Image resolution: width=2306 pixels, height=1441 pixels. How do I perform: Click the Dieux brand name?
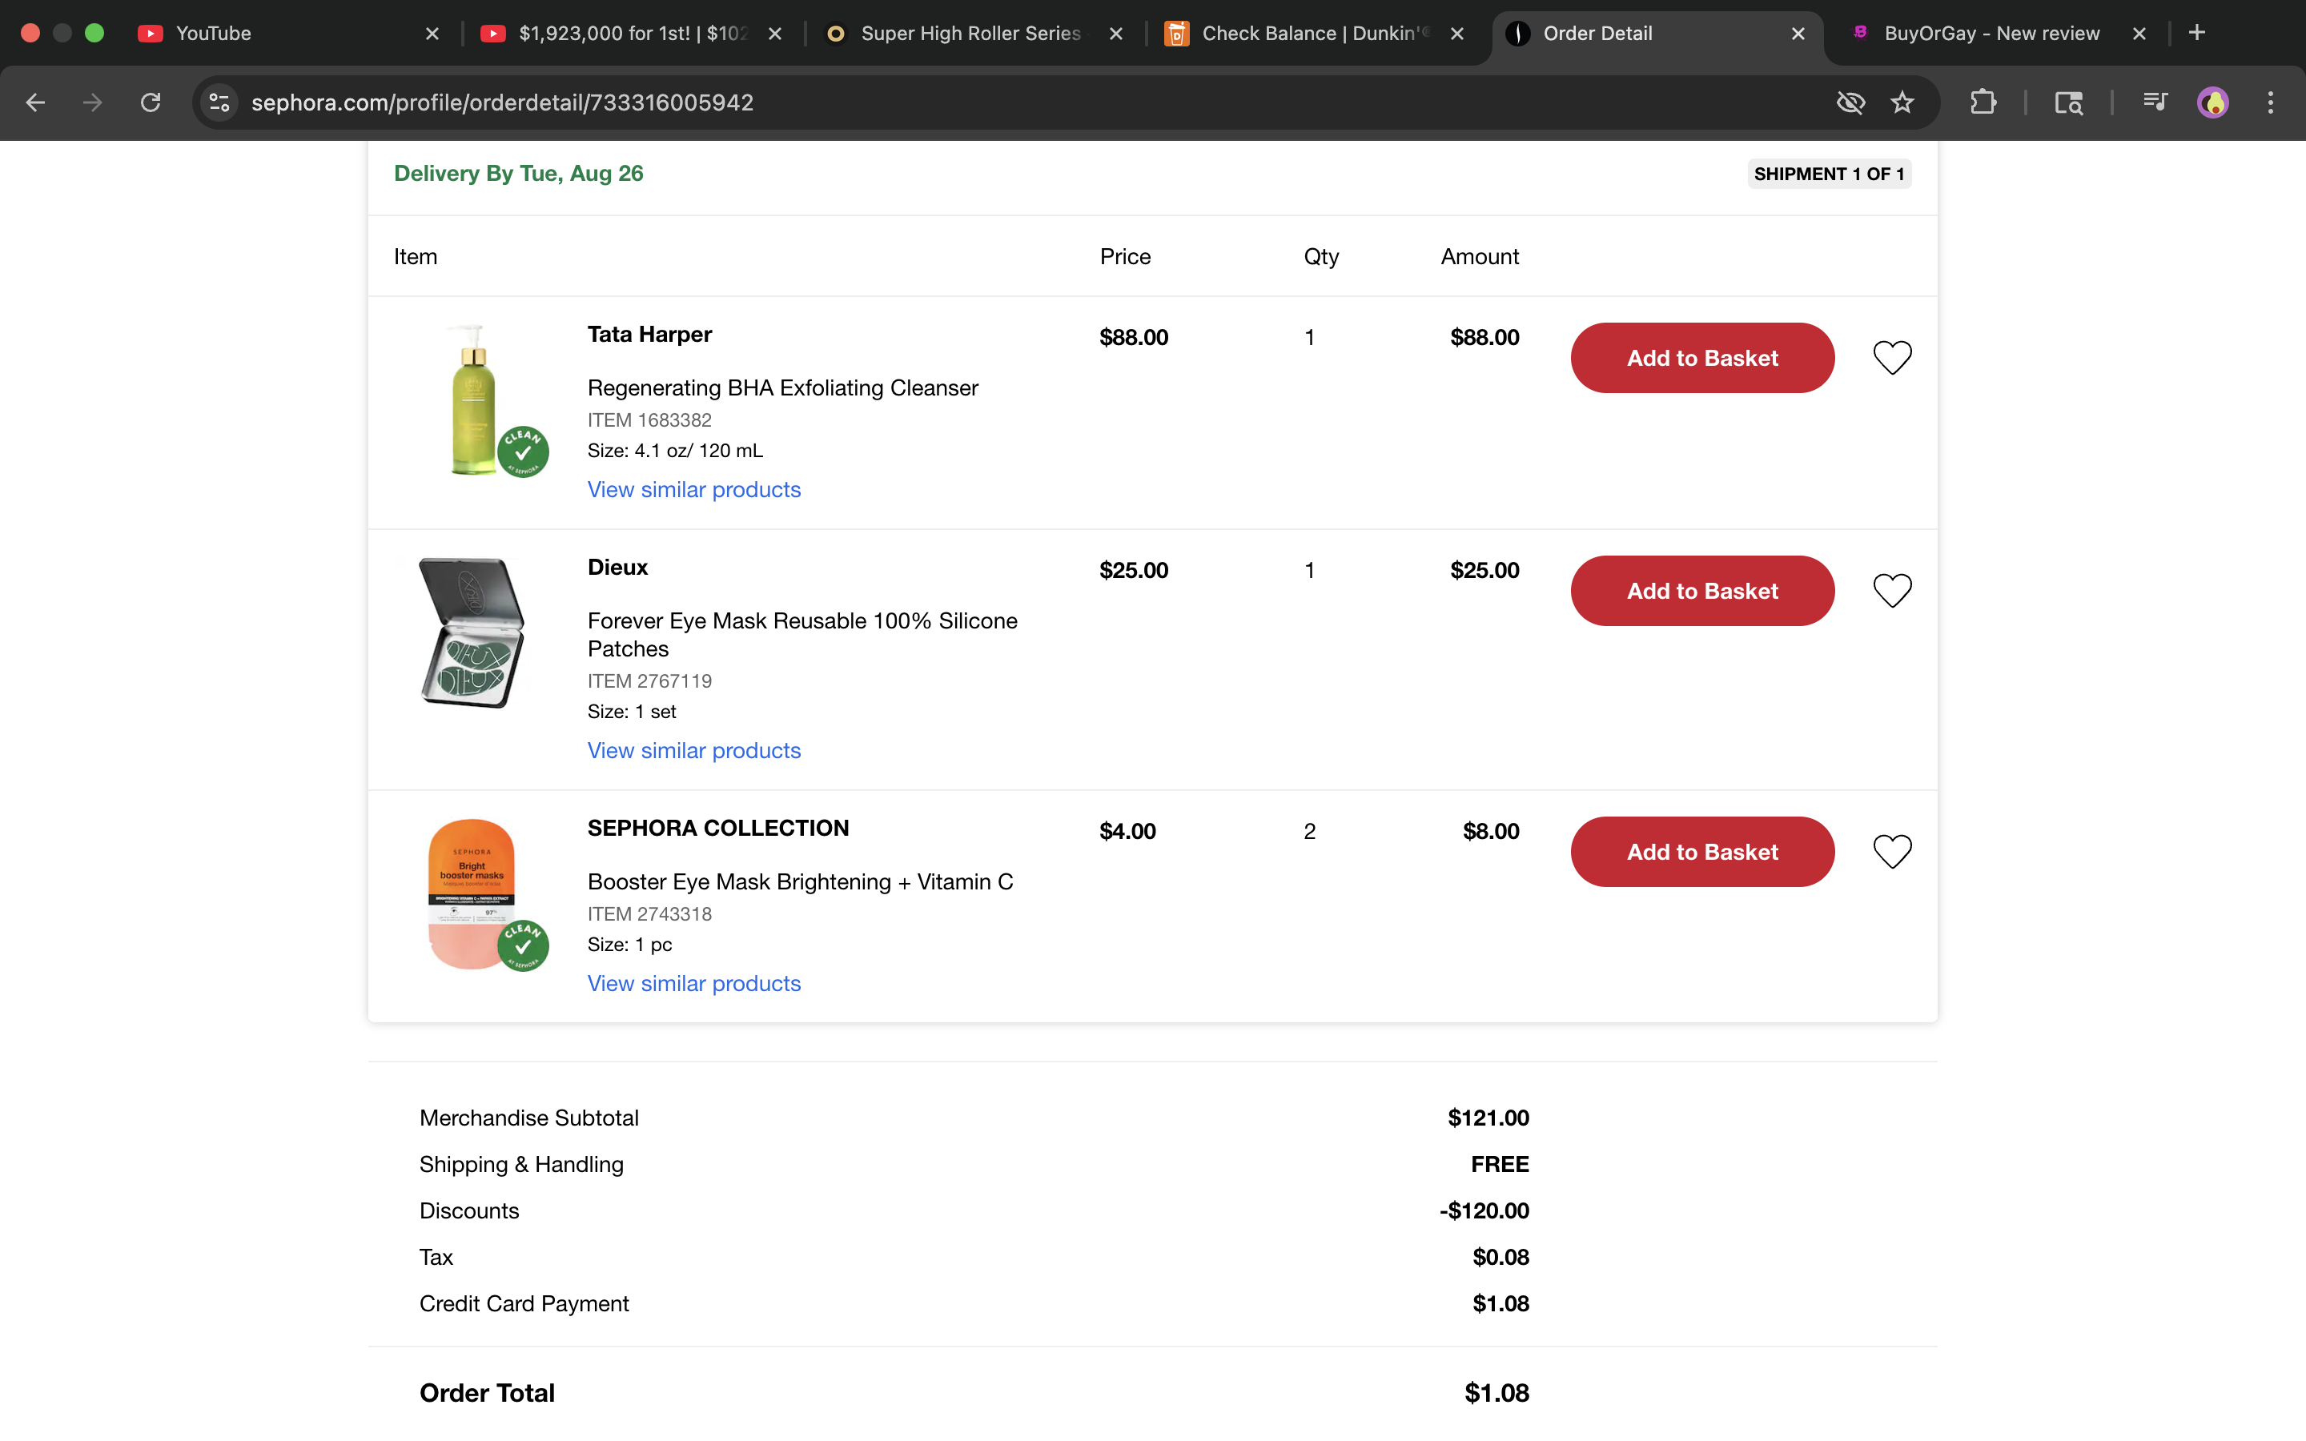pos(617,567)
